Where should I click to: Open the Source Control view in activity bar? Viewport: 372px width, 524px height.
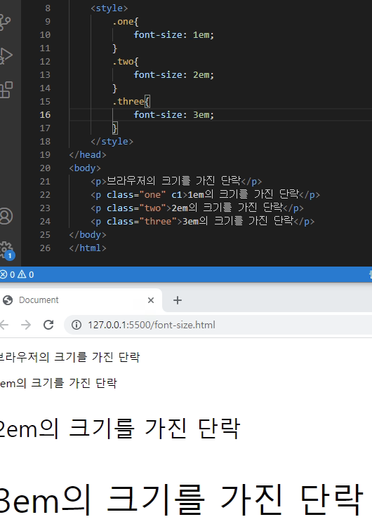5,22
